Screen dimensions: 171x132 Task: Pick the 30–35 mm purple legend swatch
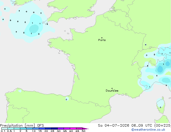[x=61, y=128]
